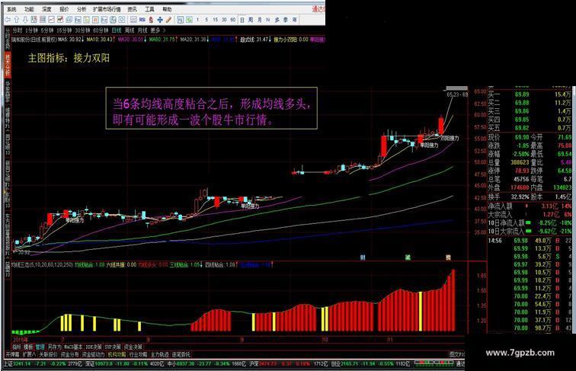Viewport: 576px width, 371px height.
Task: Switch to the 周线 chart tab
Action: (130, 30)
